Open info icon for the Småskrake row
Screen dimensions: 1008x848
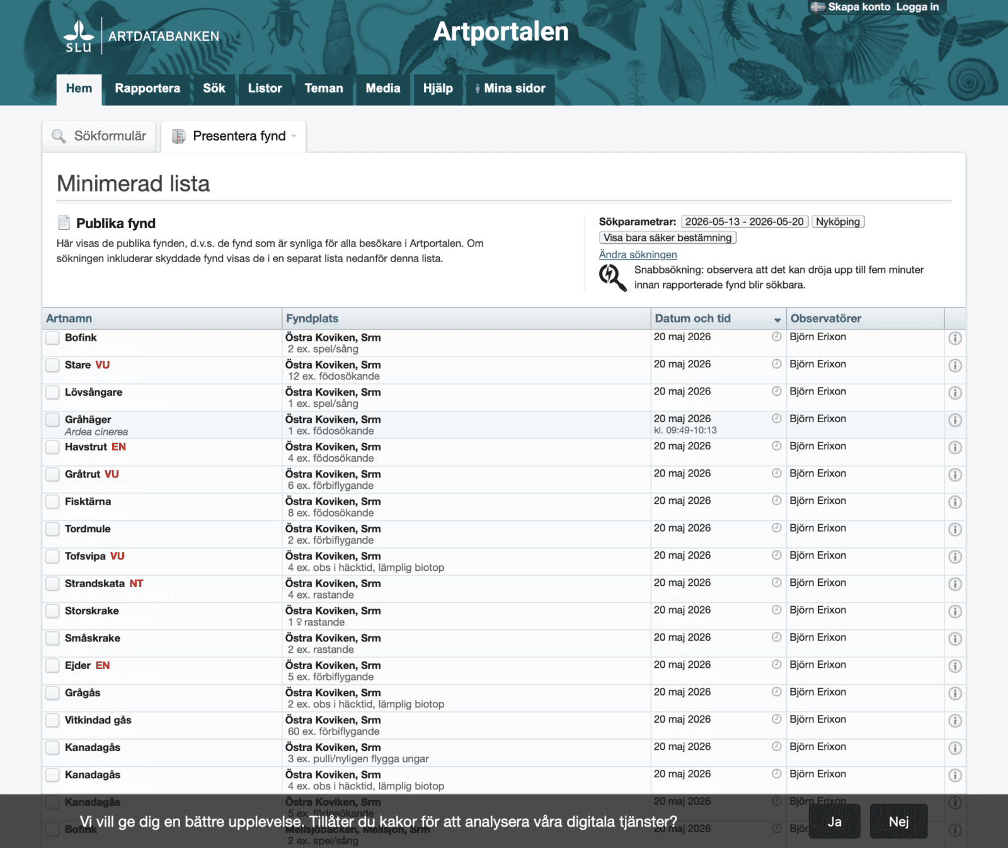pyautogui.click(x=955, y=639)
